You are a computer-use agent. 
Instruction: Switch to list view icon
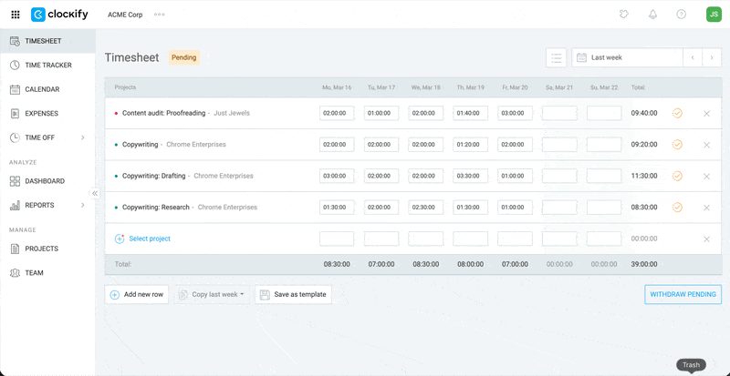[x=557, y=57]
